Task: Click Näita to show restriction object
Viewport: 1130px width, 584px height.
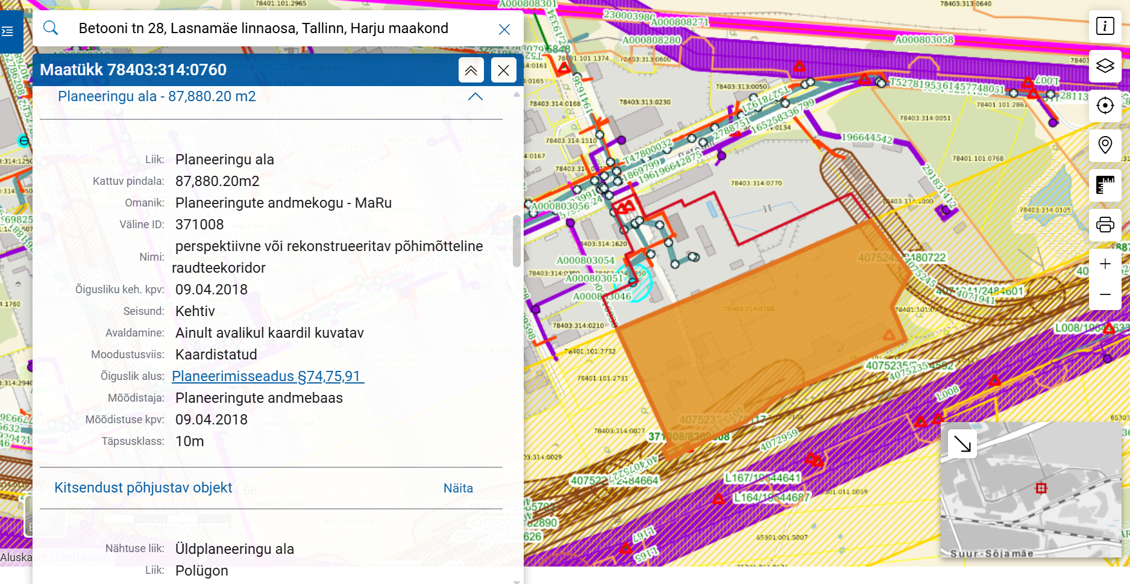Action: [457, 488]
